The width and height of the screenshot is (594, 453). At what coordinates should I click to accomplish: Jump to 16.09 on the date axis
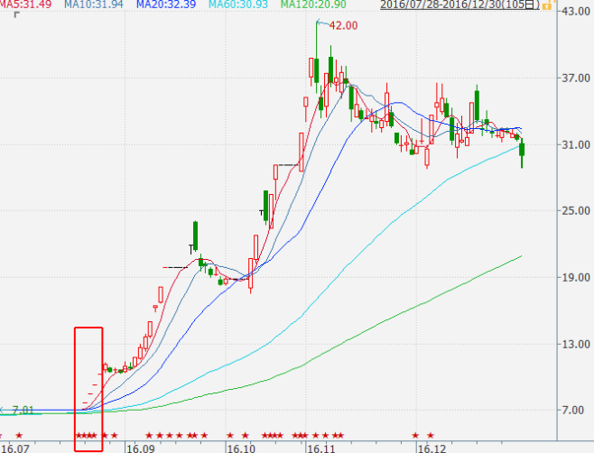click(x=138, y=448)
